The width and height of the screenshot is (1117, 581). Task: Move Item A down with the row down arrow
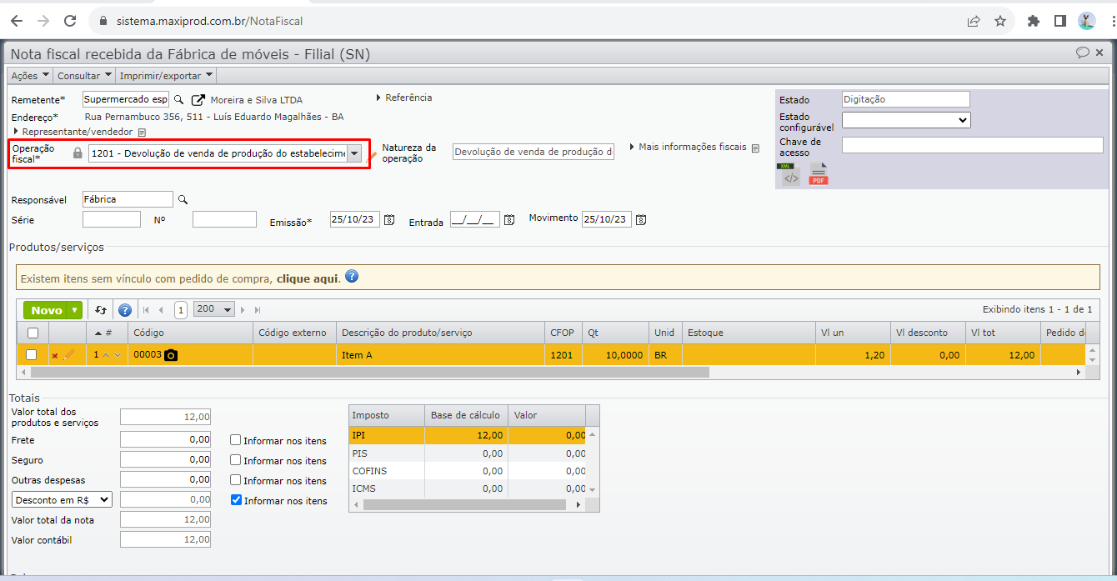coord(118,355)
